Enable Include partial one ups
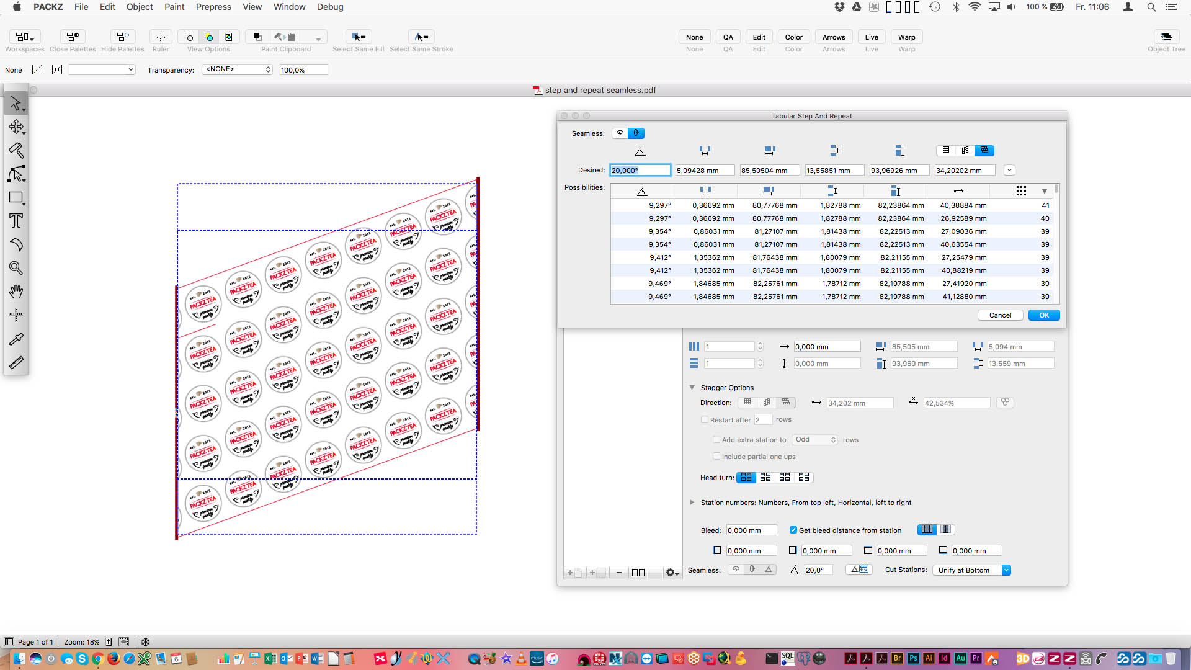Screen dimensions: 1191x670 716,457
